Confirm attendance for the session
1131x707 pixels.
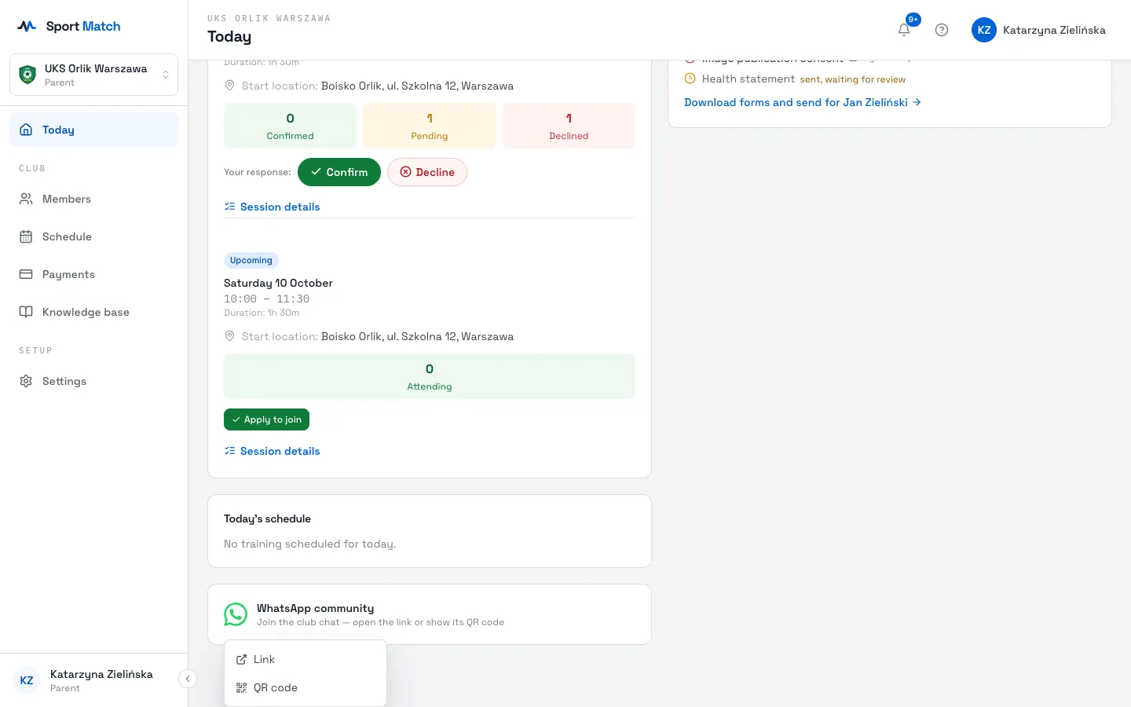339,172
